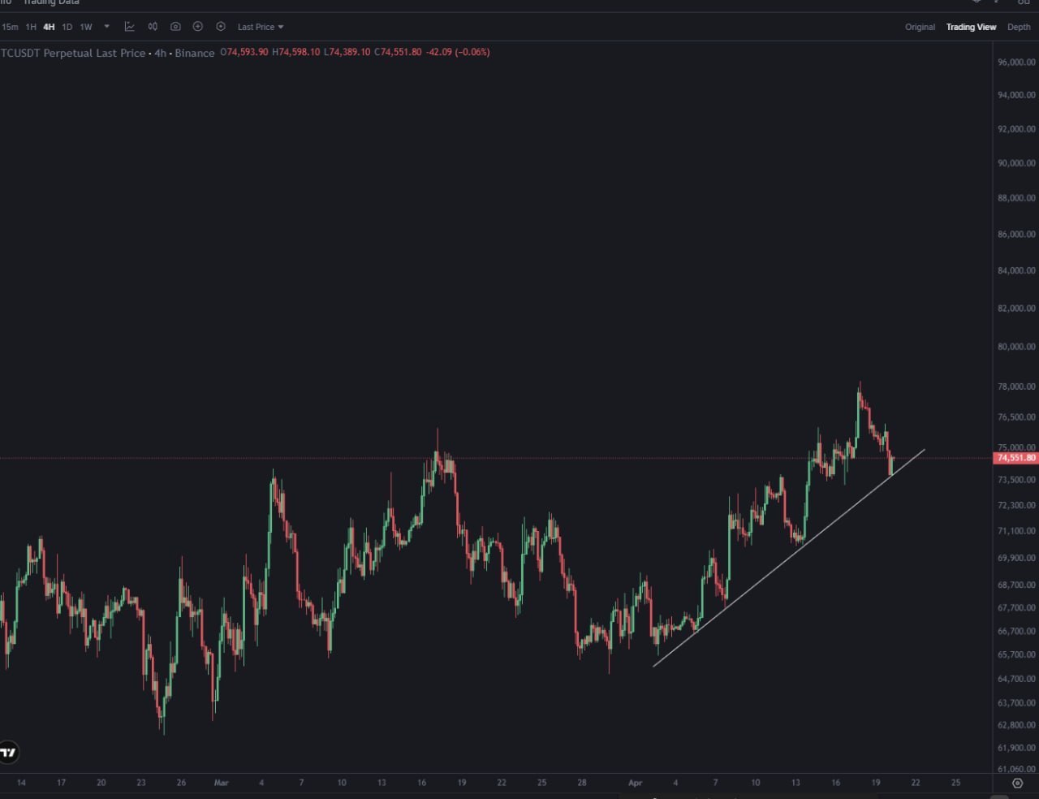This screenshot has height=799, width=1039.
Task: Click the circled plus icon in toolbar
Action: click(x=197, y=27)
